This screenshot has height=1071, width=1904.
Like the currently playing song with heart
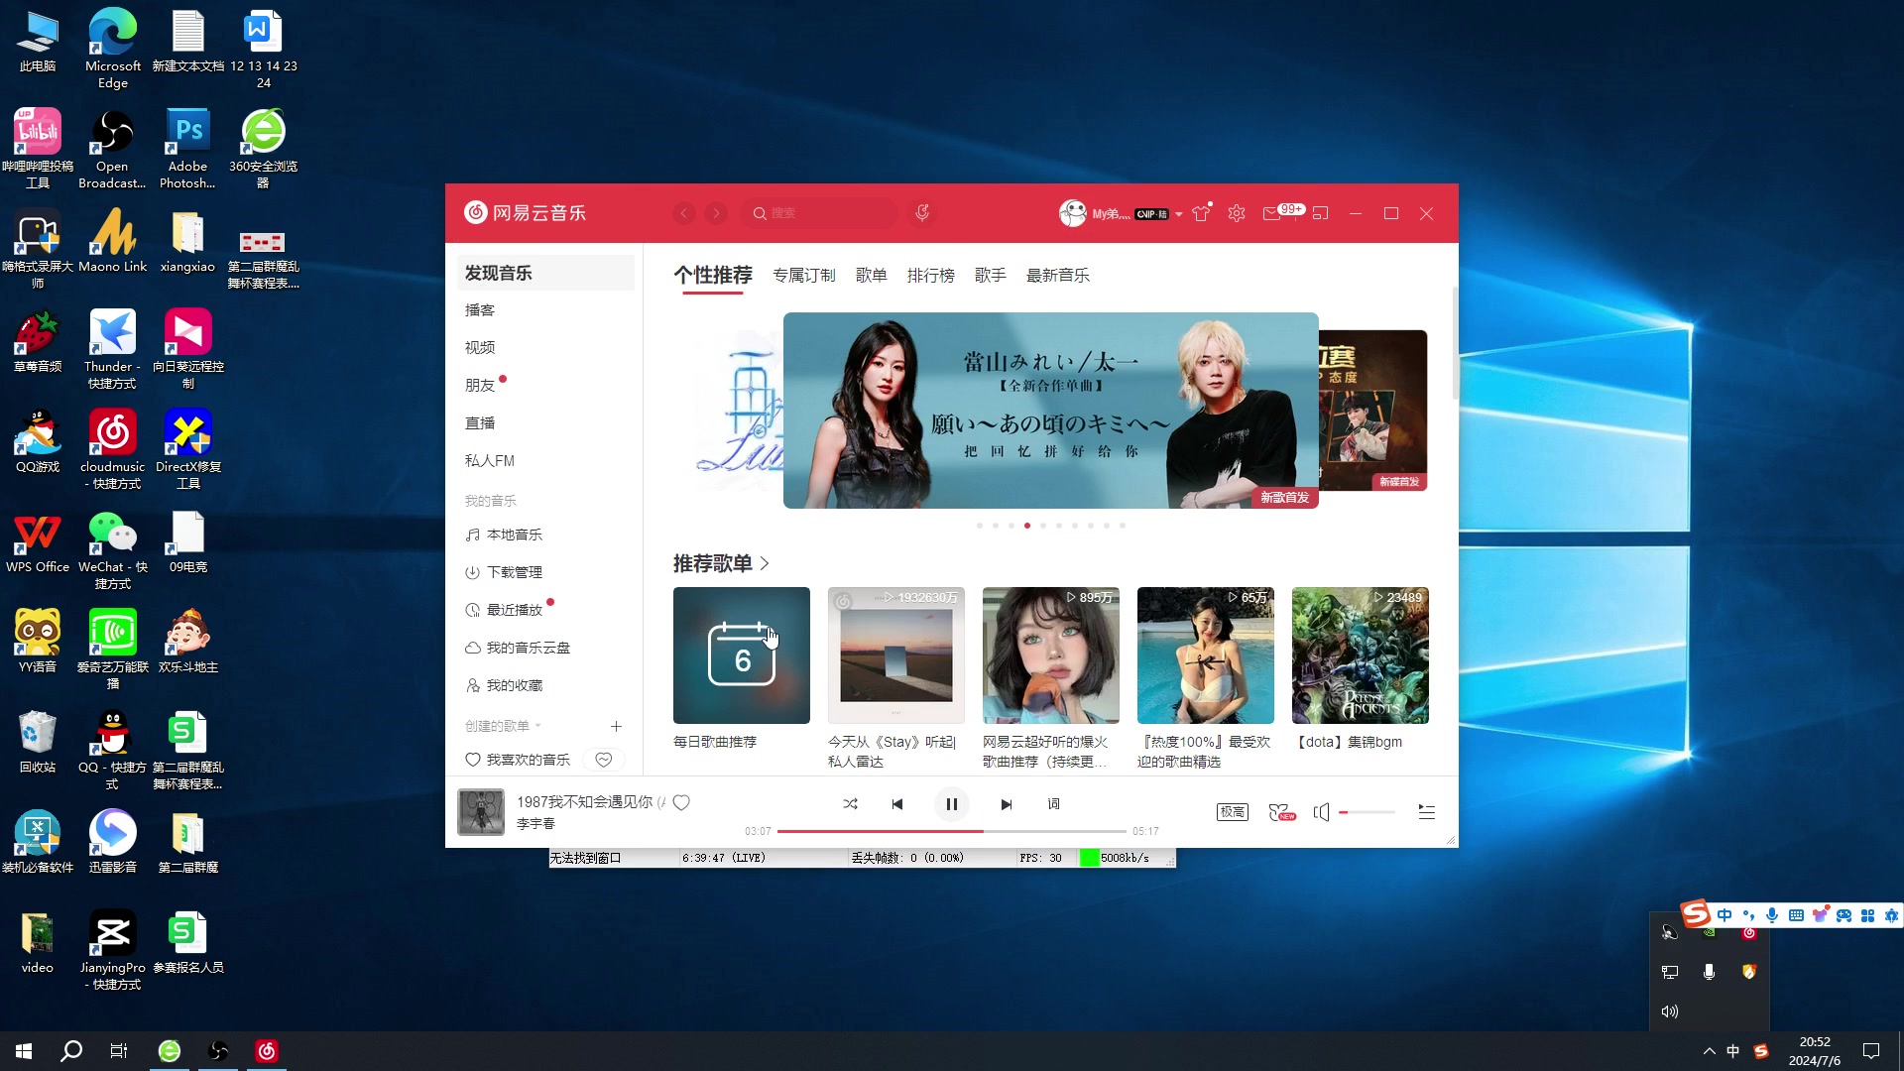[681, 802]
